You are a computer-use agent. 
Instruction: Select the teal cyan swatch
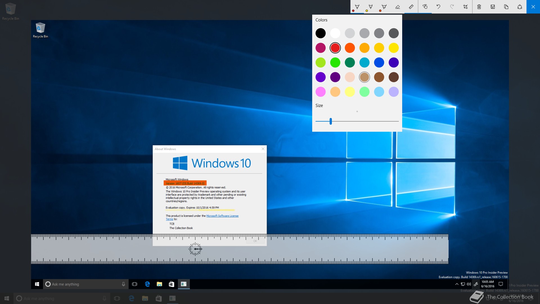(x=364, y=62)
